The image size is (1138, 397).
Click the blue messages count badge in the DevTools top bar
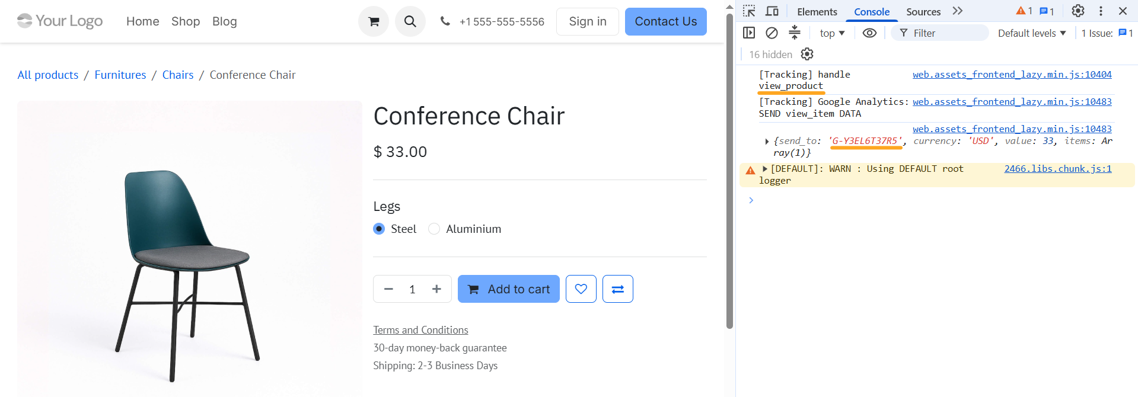1047,11
